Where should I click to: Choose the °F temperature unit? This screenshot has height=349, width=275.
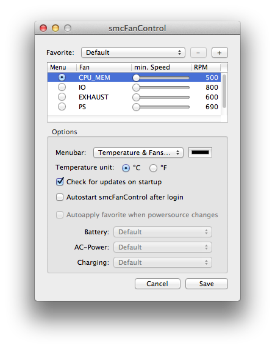153,168
